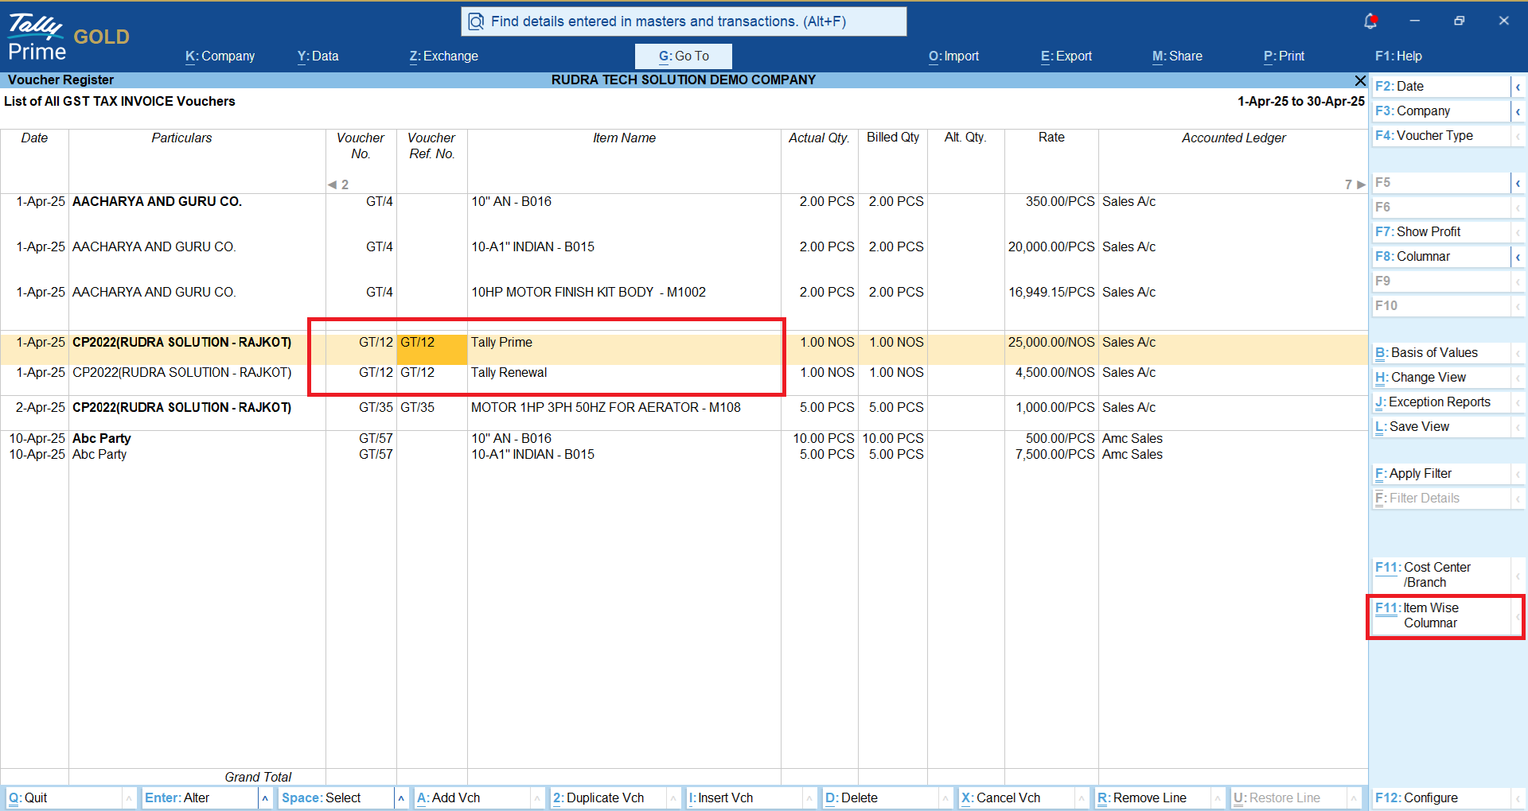Click F: Apply Filter

coord(1441,474)
